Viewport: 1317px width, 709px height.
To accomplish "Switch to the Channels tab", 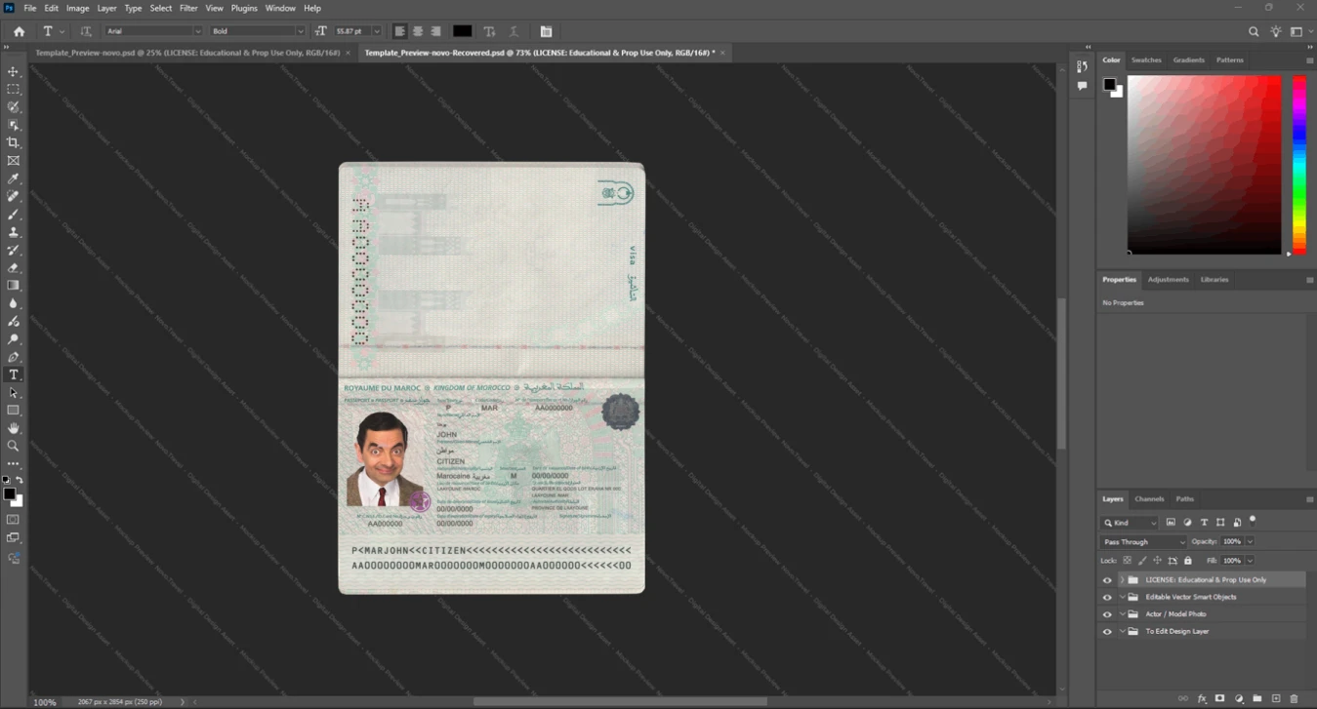I will 1149,499.
